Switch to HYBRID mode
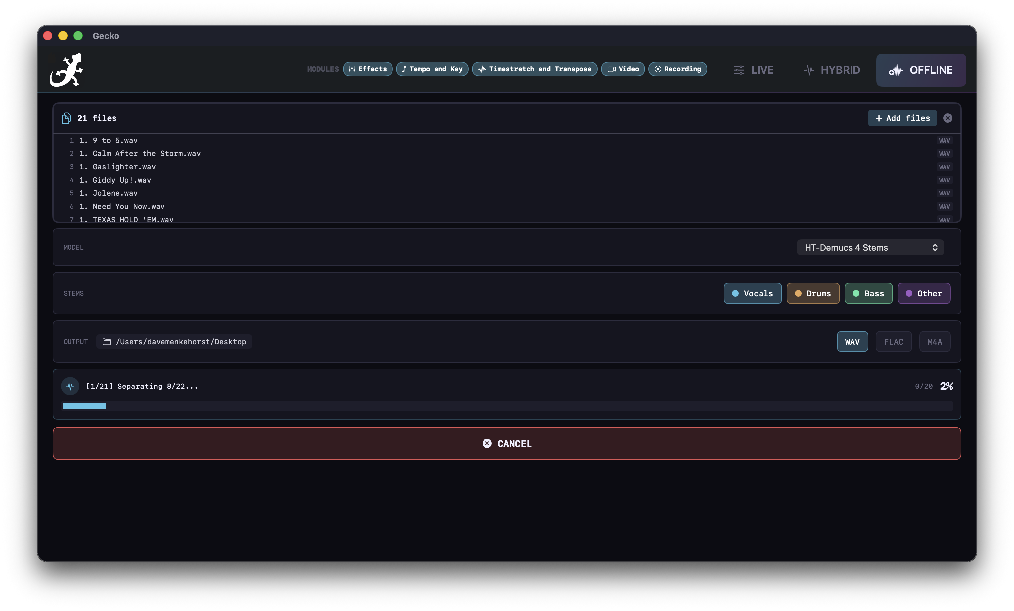Viewport: 1014px width, 611px height. [832, 70]
